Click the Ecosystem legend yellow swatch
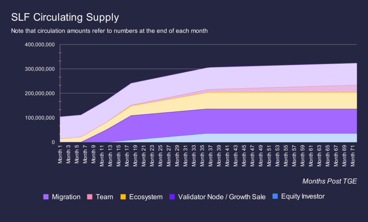Screen dimensions: 368x222 point(123,197)
